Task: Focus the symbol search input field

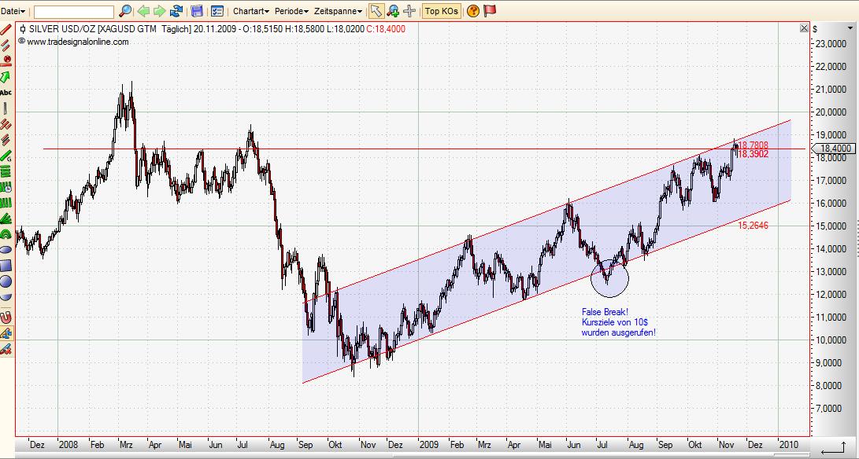Action: (x=74, y=12)
